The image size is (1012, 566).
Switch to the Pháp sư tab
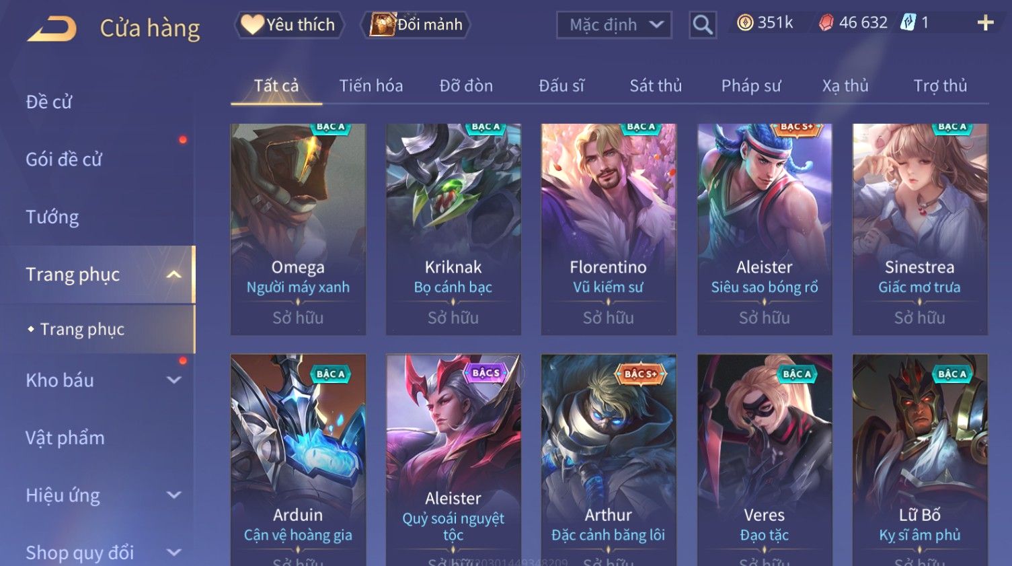pos(751,85)
